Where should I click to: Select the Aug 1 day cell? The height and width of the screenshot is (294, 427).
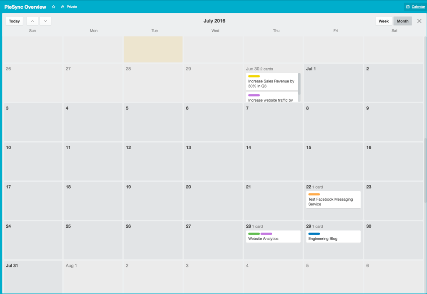(x=93, y=277)
